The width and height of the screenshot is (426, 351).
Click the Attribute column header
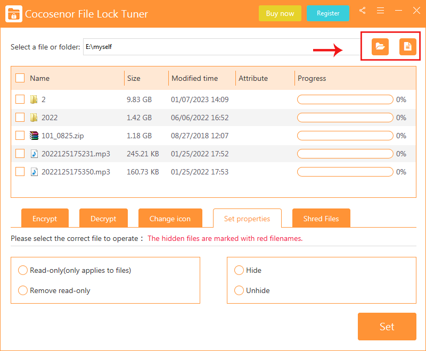click(x=253, y=78)
